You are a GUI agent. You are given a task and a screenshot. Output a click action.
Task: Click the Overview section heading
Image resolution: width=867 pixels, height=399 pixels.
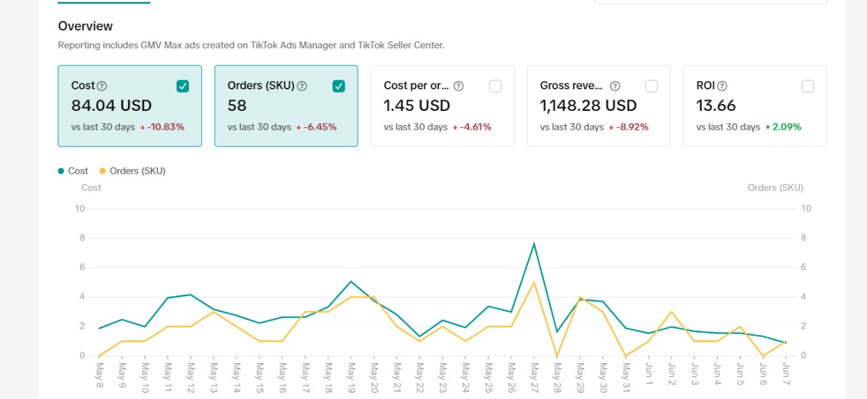[85, 26]
